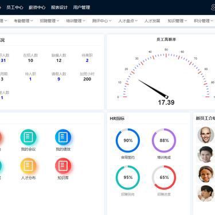
Task: Click the 待离职 count of 2
Action: click(87, 61)
